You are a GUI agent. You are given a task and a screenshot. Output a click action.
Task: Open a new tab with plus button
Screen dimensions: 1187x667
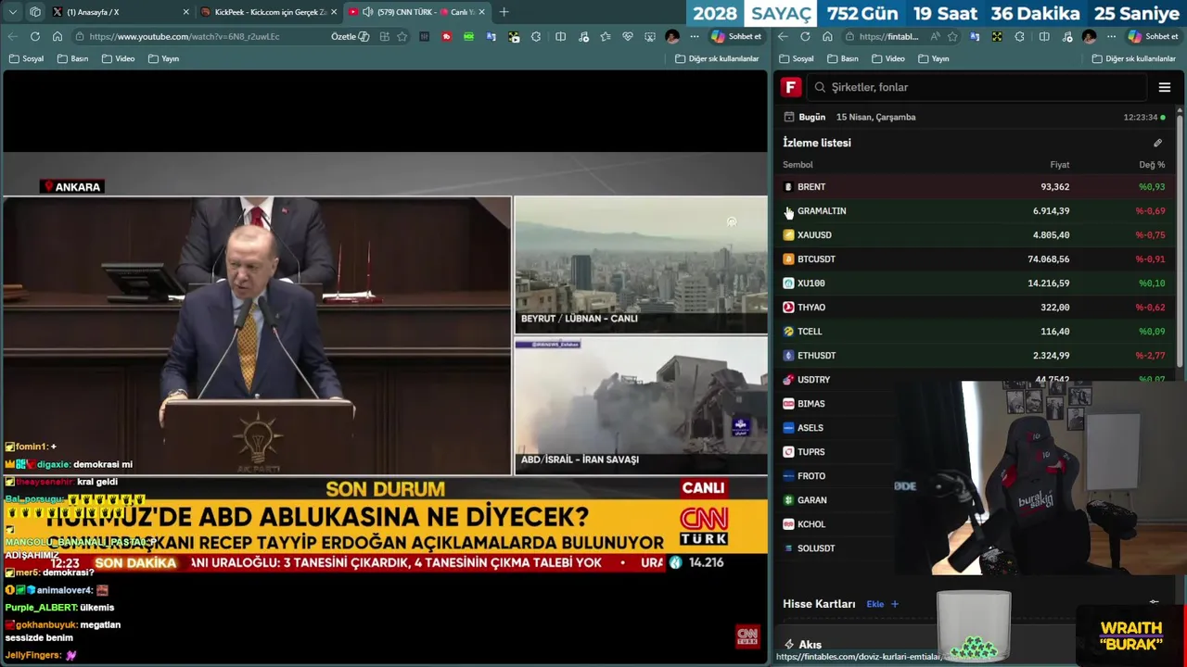pos(504,12)
